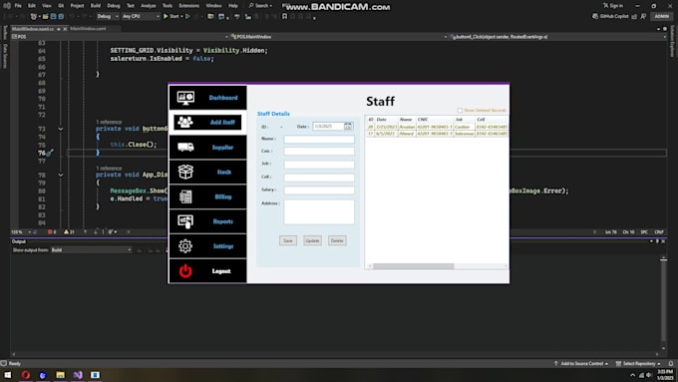Open File Explorer from the taskbar
This screenshot has height=382, width=678.
pyautogui.click(x=60, y=375)
